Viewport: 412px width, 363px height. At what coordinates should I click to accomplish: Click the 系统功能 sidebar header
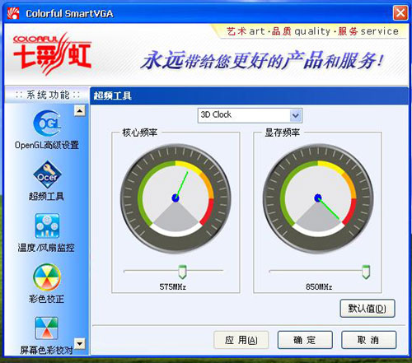pos(47,95)
